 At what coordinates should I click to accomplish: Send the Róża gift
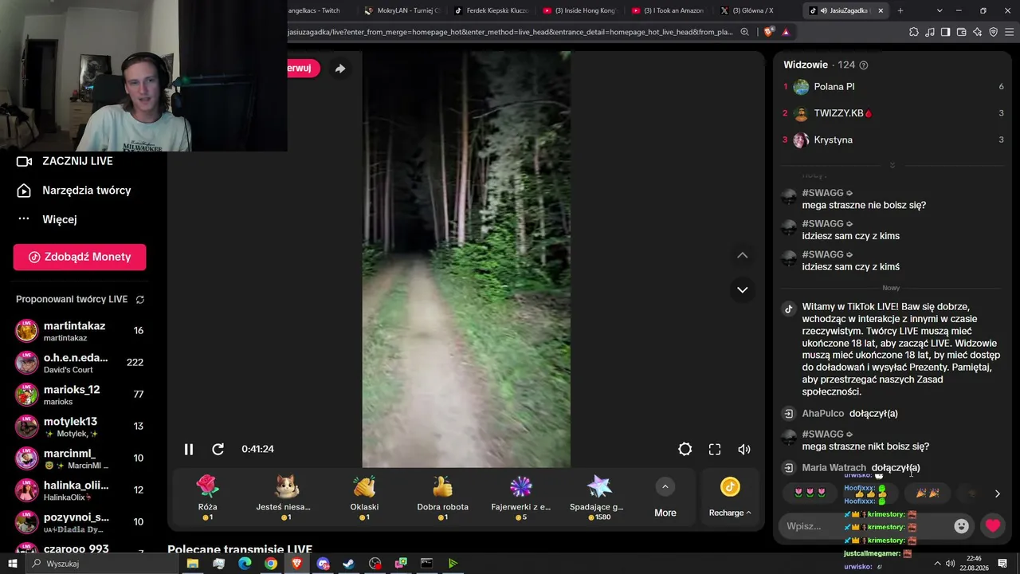[x=207, y=497]
